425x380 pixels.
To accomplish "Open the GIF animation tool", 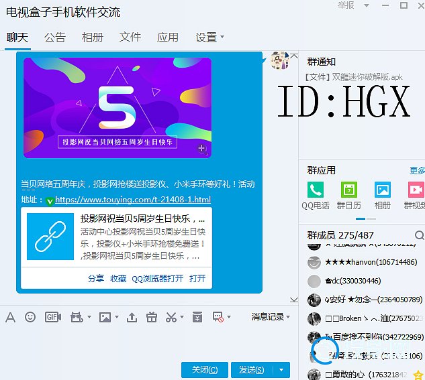I will coord(53,317).
